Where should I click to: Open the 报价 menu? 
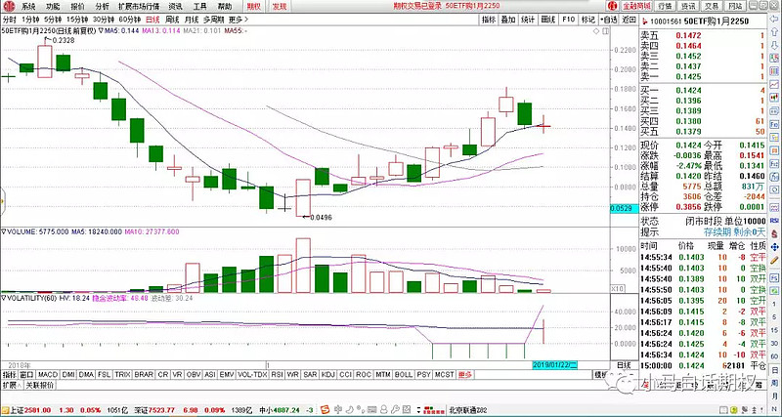click(x=77, y=7)
